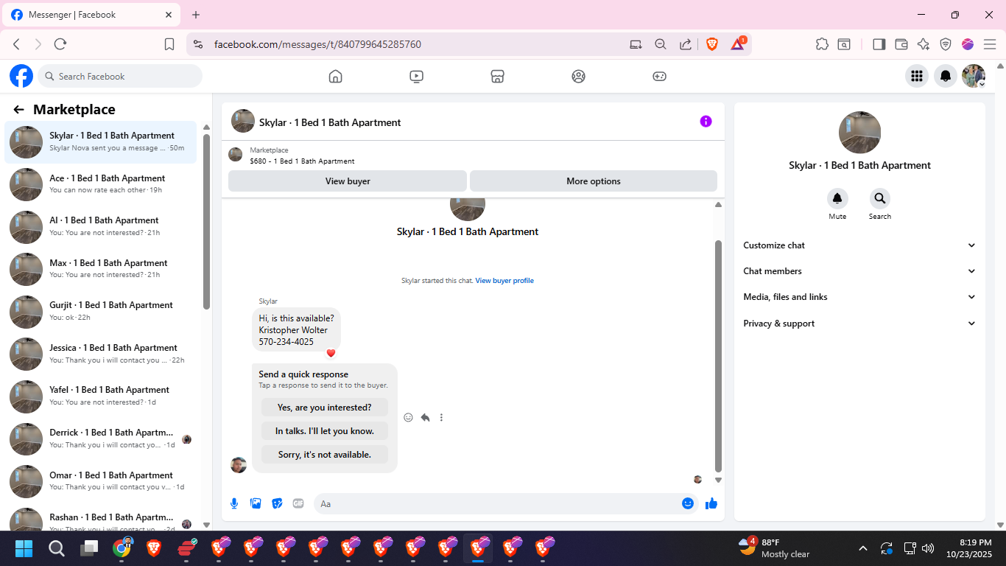Open account profile picture dropdown
Screen dimensions: 1006x566
pos(974,76)
